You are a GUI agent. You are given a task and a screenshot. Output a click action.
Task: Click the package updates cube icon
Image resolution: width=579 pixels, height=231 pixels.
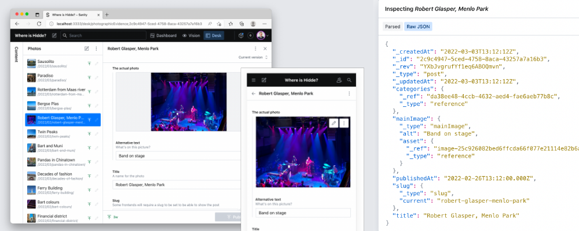(x=241, y=36)
